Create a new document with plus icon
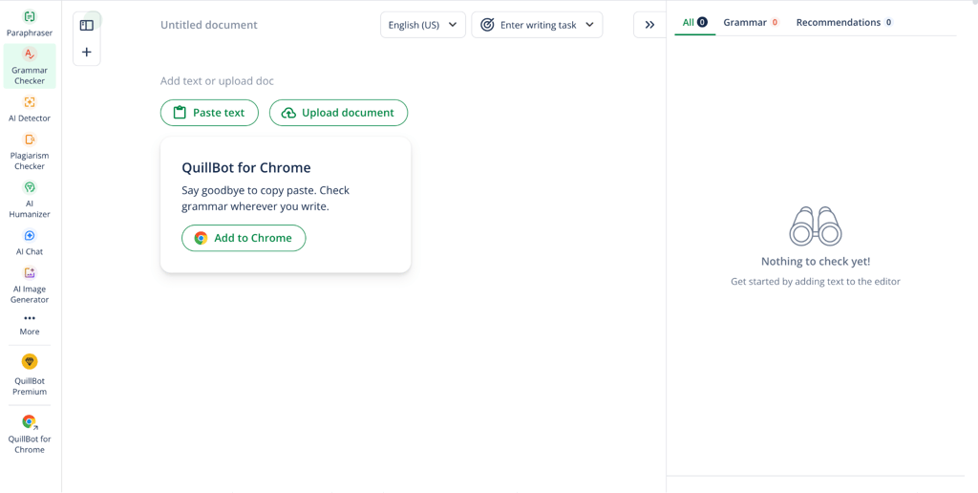 pos(87,53)
